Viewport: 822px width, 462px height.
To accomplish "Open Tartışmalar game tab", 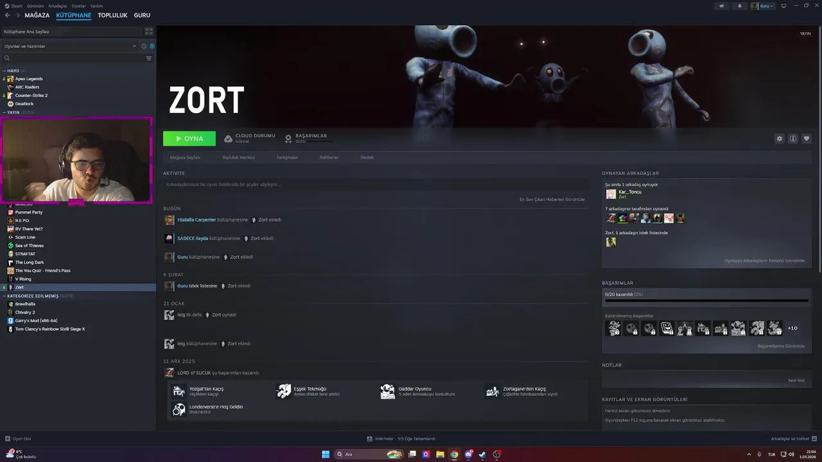I will (287, 157).
